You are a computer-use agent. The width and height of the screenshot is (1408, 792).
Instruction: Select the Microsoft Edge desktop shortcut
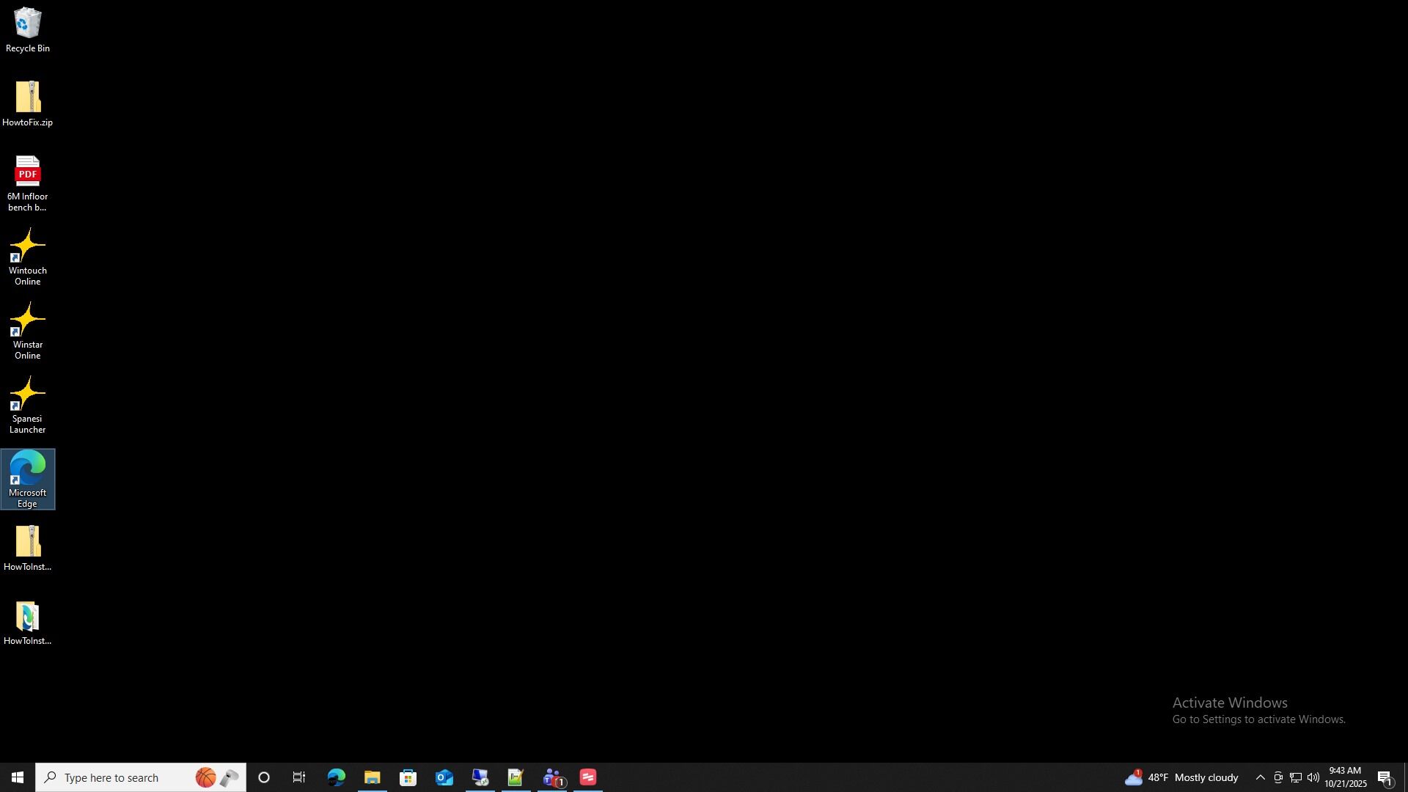click(x=27, y=478)
